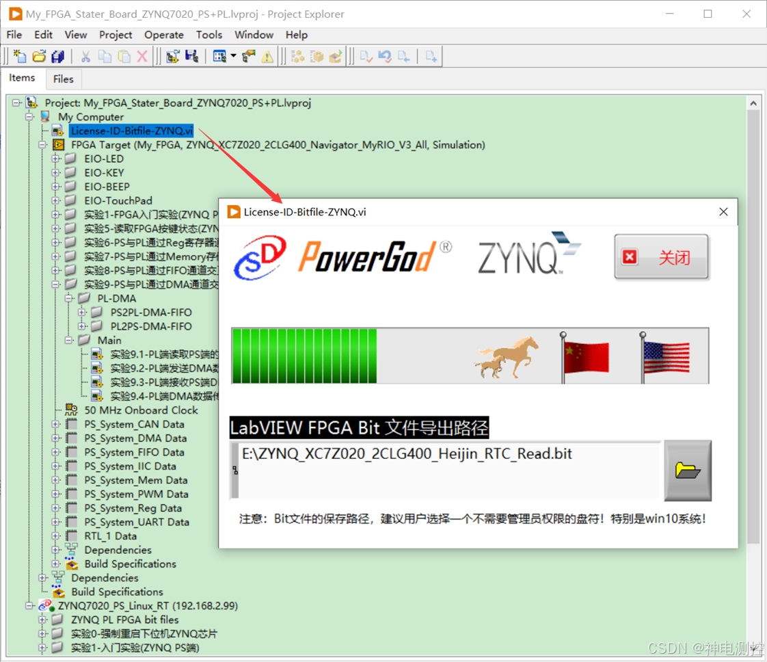Click the Save All toolbar icon
The height and width of the screenshot is (662, 767).
tap(57, 56)
